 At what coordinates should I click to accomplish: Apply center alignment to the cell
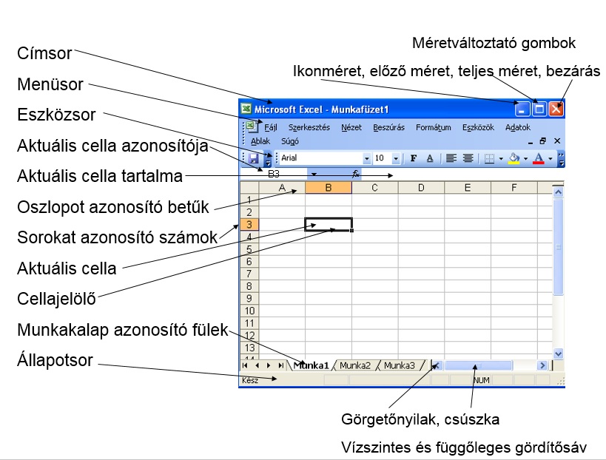[x=468, y=158]
